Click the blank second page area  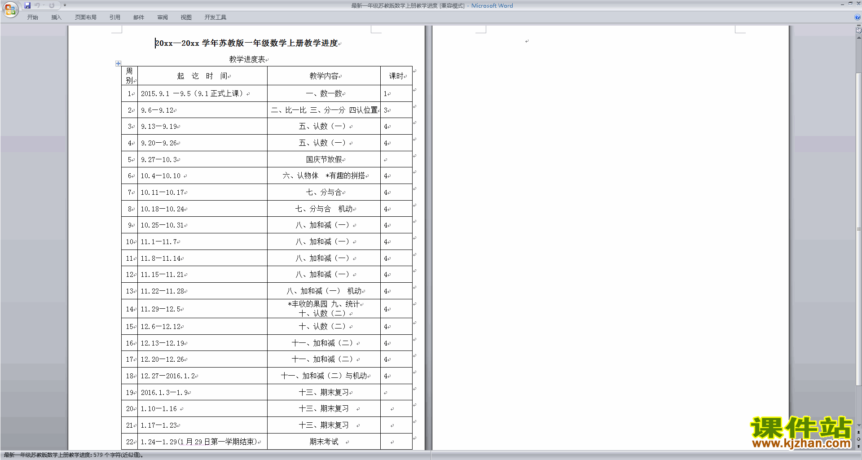[x=610, y=238]
